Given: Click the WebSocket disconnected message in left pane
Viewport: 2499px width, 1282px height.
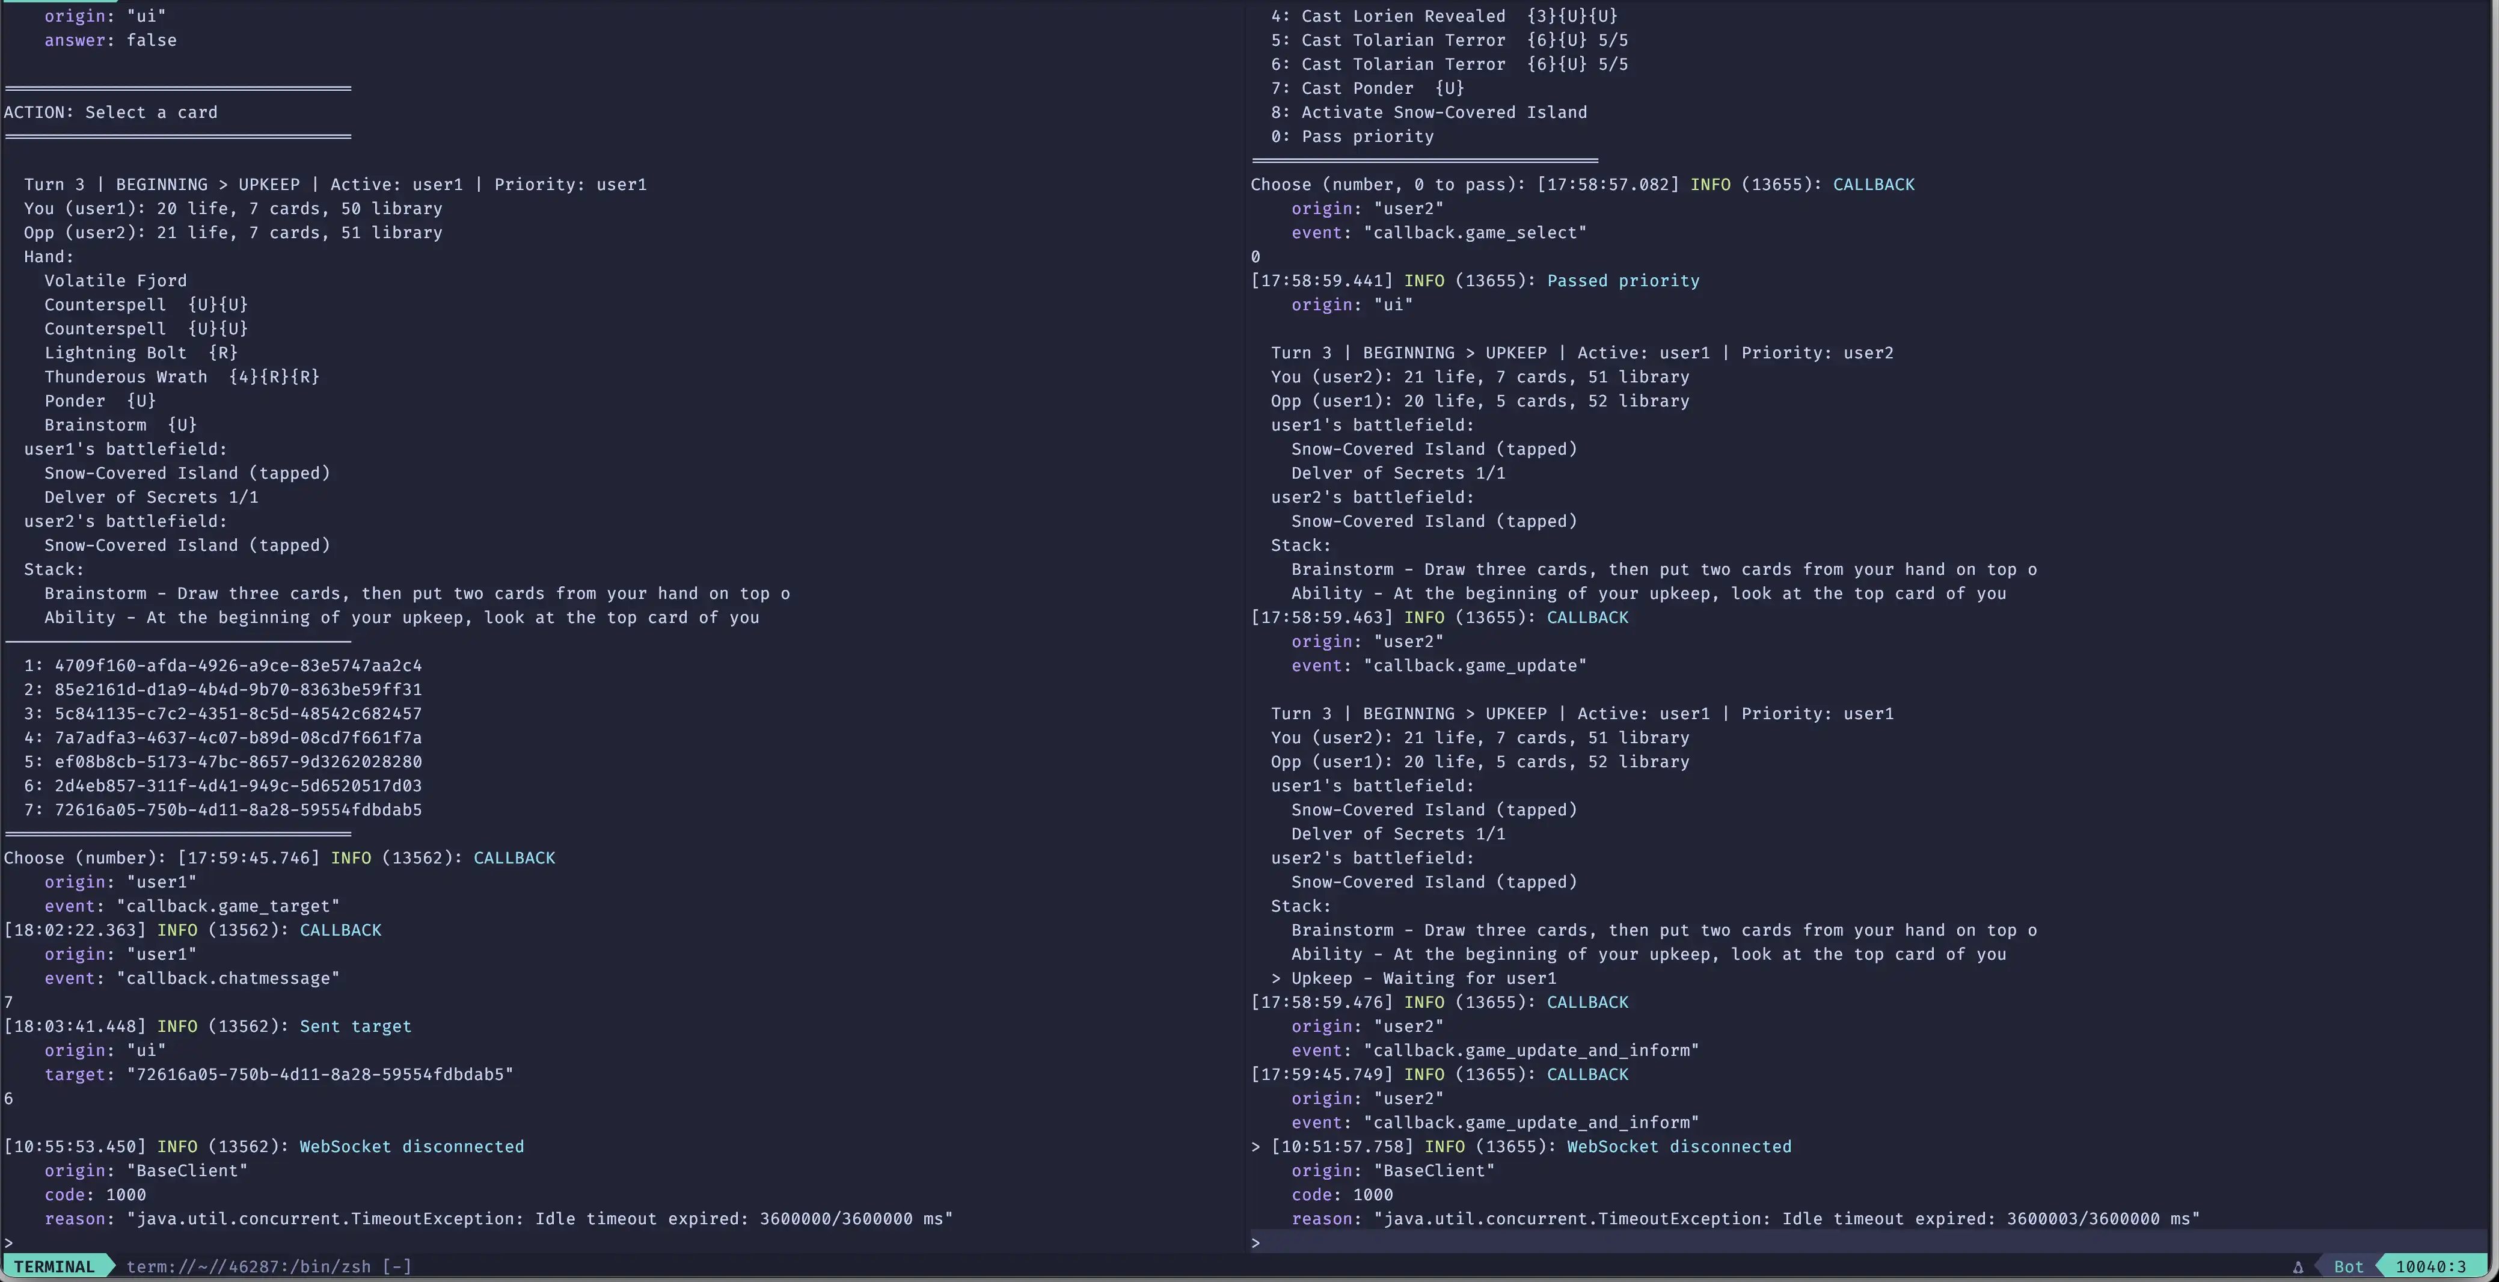Looking at the screenshot, I should 411,1146.
